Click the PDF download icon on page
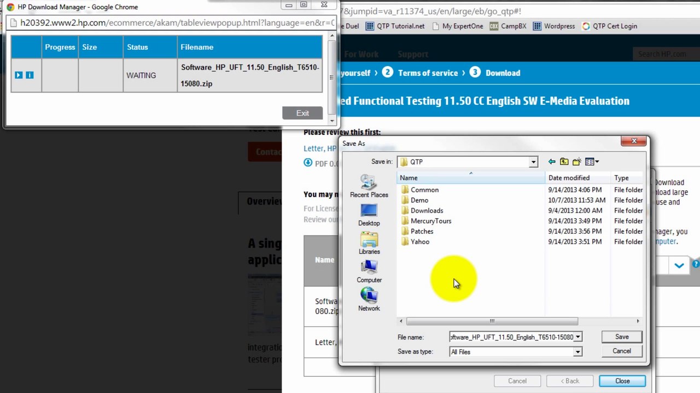 [x=308, y=163]
